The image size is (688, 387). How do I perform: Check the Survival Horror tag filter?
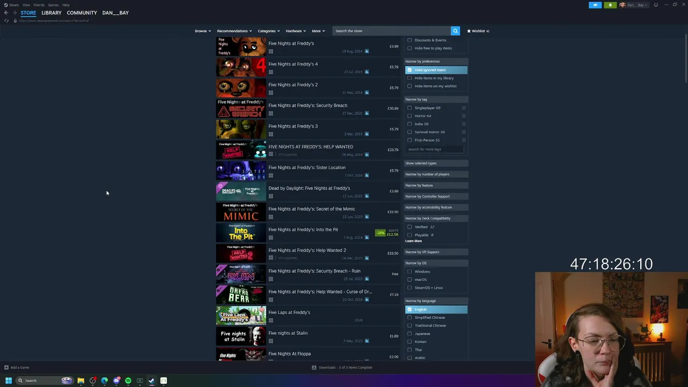click(410, 132)
